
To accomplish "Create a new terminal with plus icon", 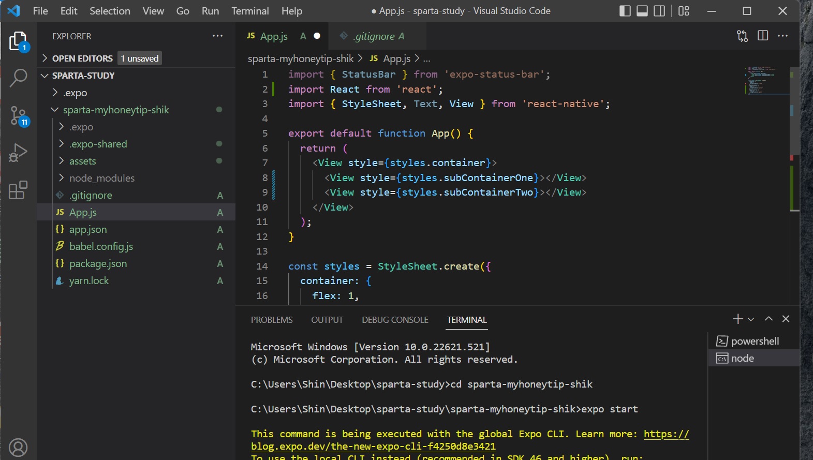I will tap(738, 319).
